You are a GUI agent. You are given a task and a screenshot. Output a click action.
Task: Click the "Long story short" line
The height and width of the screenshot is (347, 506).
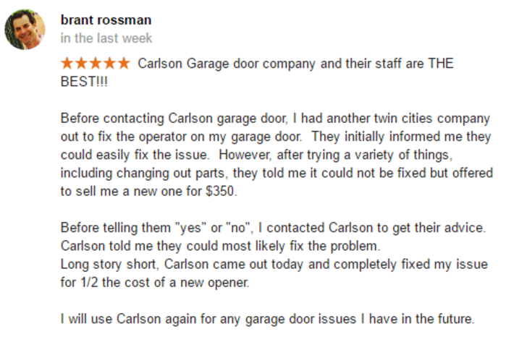coord(110,264)
